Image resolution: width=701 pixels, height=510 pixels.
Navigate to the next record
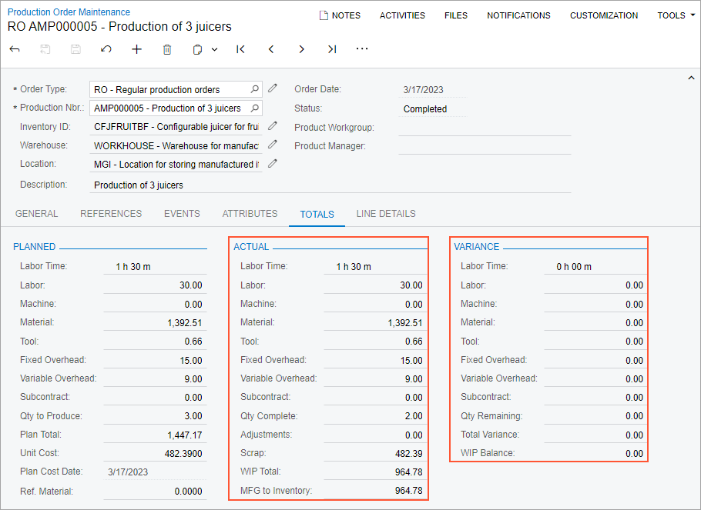coord(301,49)
